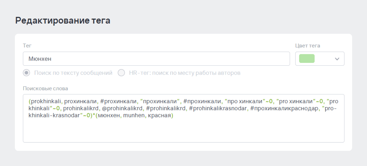This screenshot has width=367, height=166.
Task: Select the Поиск по тексту сообщений radio button
Action: (x=26, y=73)
